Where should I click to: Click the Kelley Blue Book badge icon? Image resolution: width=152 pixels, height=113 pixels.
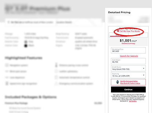click(x=118, y=82)
